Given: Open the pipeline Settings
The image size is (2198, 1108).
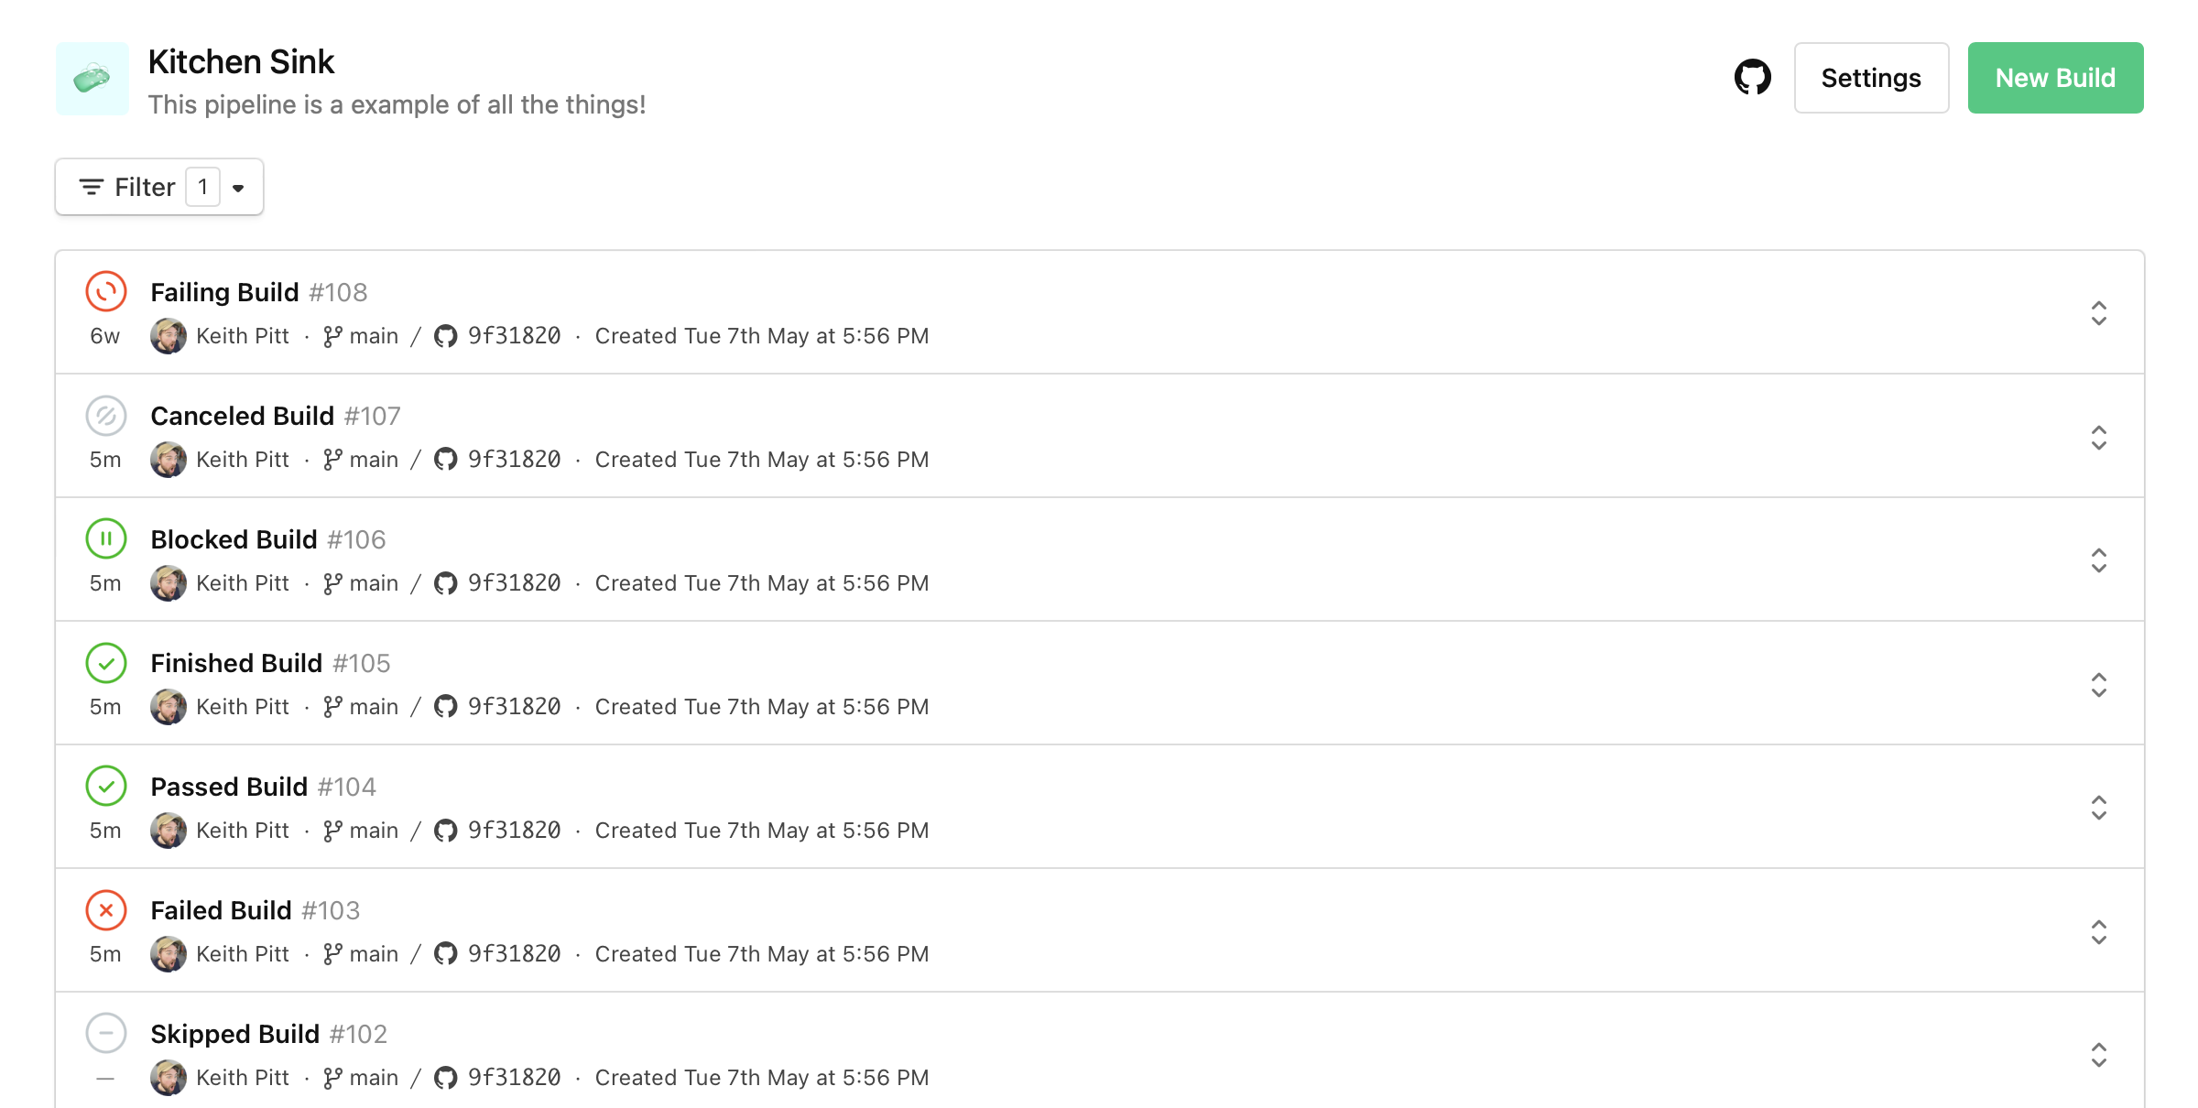Looking at the screenshot, I should (x=1870, y=78).
